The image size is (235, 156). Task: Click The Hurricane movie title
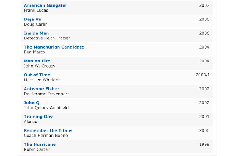[x=40, y=144]
